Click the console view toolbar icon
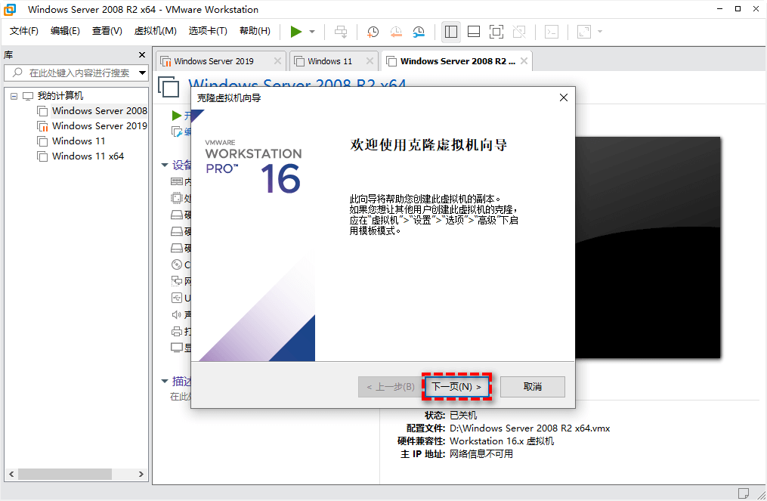Screen dimensions: 767x501 coord(552,32)
